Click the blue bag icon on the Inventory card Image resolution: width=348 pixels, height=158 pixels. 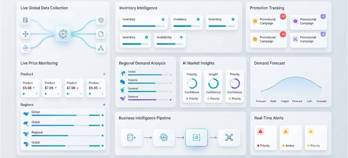click(x=163, y=19)
